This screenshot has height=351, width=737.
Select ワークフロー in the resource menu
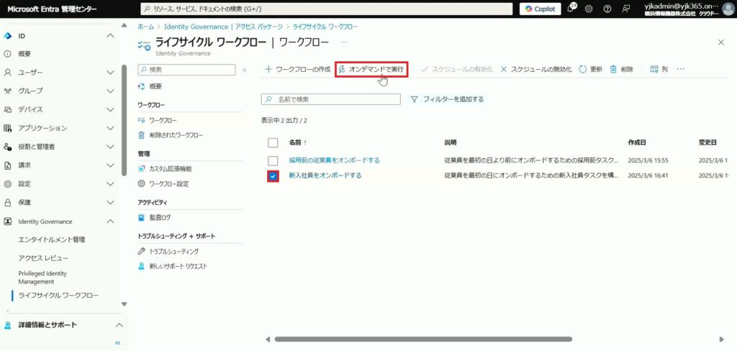click(163, 120)
